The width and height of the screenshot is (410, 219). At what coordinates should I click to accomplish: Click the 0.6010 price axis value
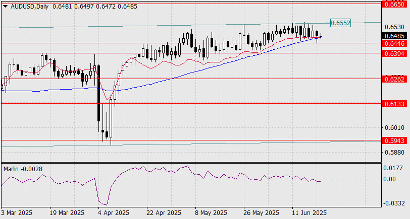pyautogui.click(x=394, y=127)
